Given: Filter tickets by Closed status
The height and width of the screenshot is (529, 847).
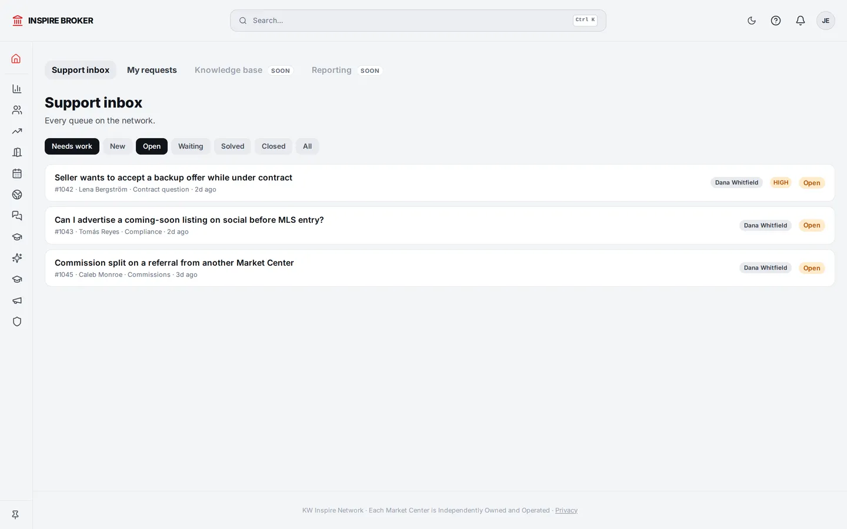Looking at the screenshot, I should 274,146.
